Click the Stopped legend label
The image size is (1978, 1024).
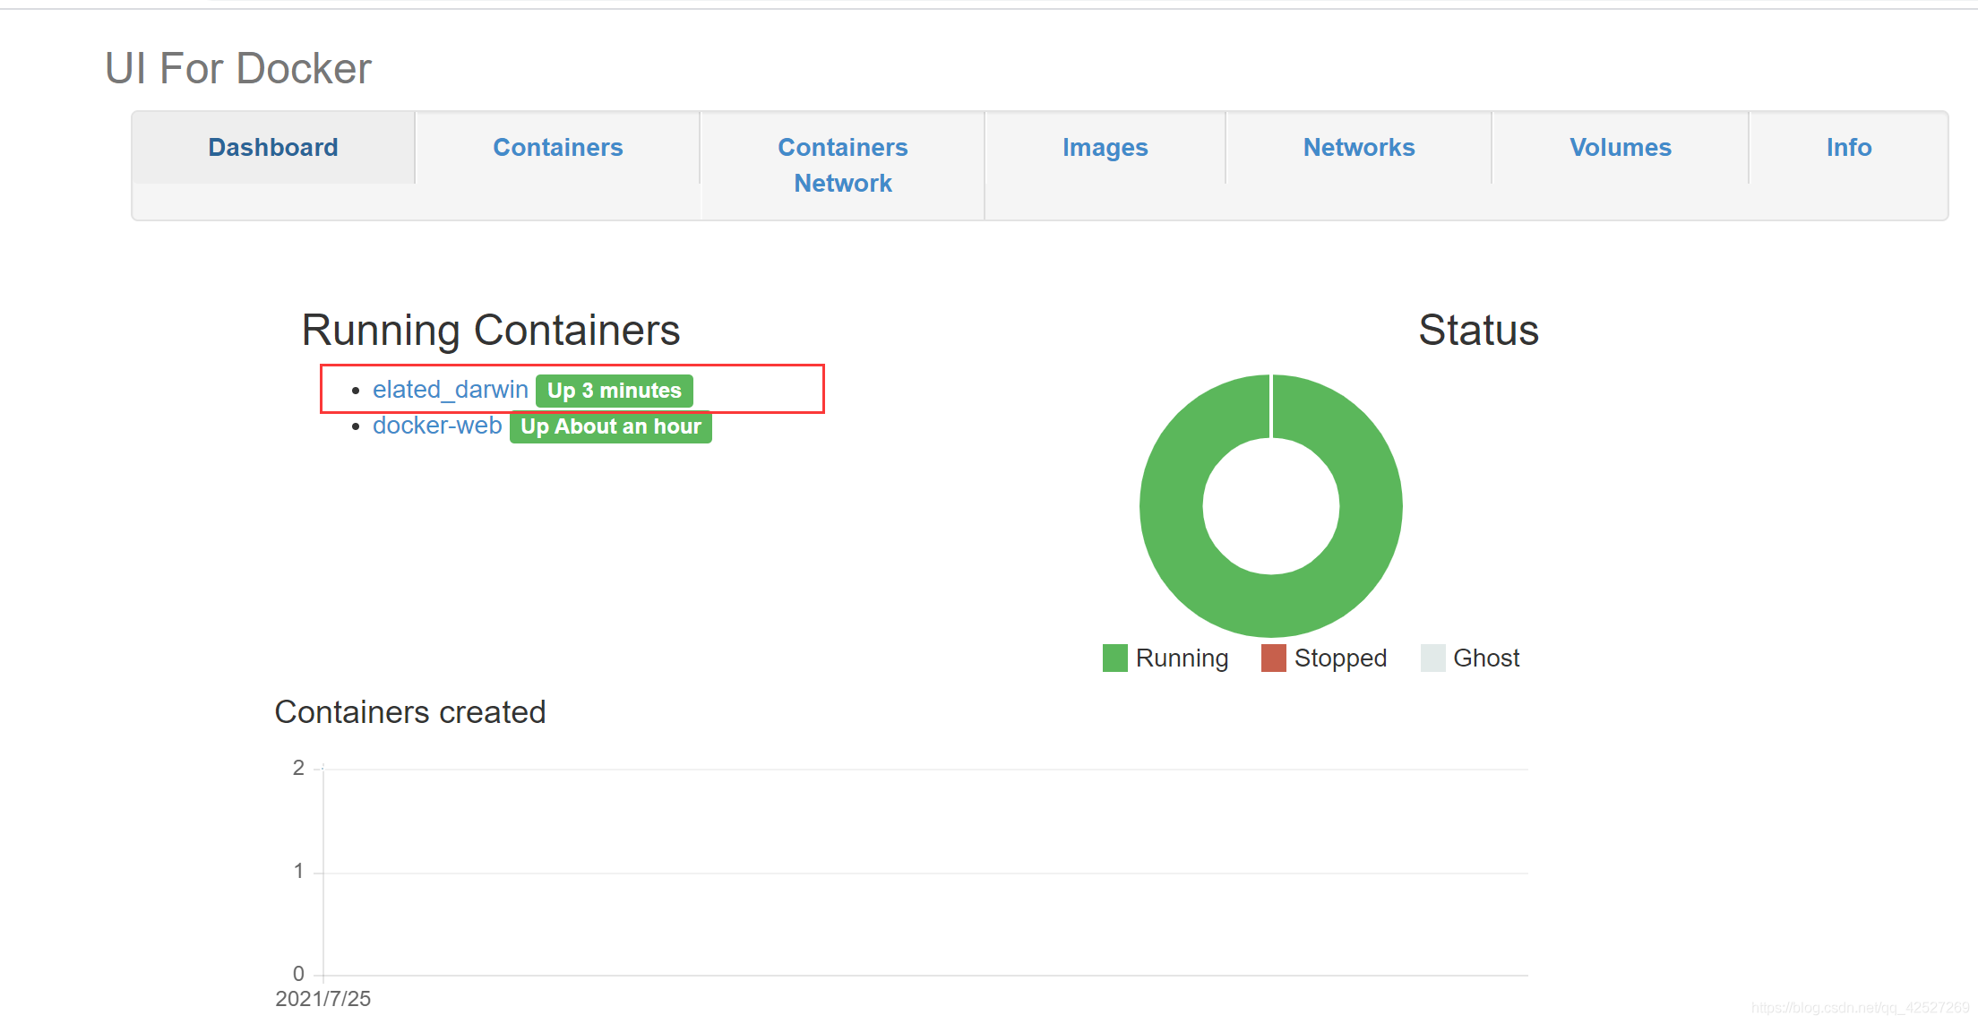1340,658
